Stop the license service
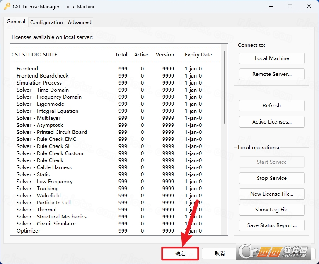This screenshot has height=264, width=319. (272, 178)
